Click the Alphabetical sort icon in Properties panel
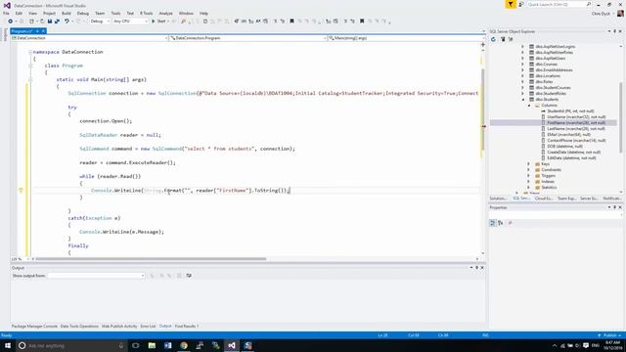626x352 pixels. click(500, 223)
